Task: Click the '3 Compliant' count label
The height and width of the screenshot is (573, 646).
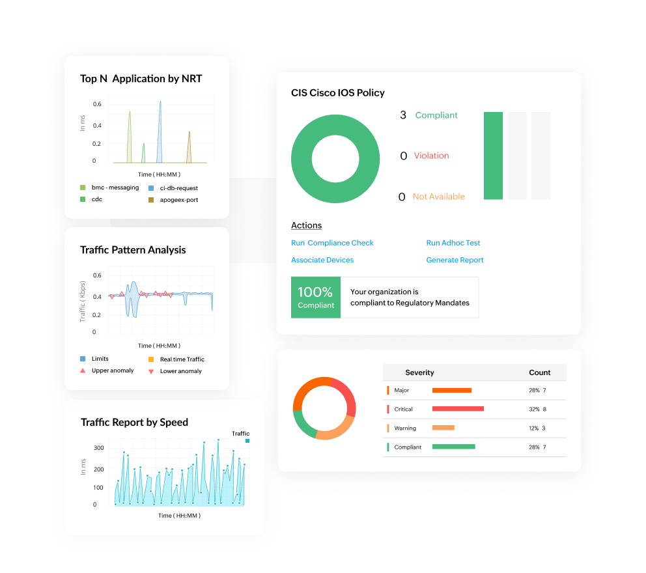Action: [428, 115]
